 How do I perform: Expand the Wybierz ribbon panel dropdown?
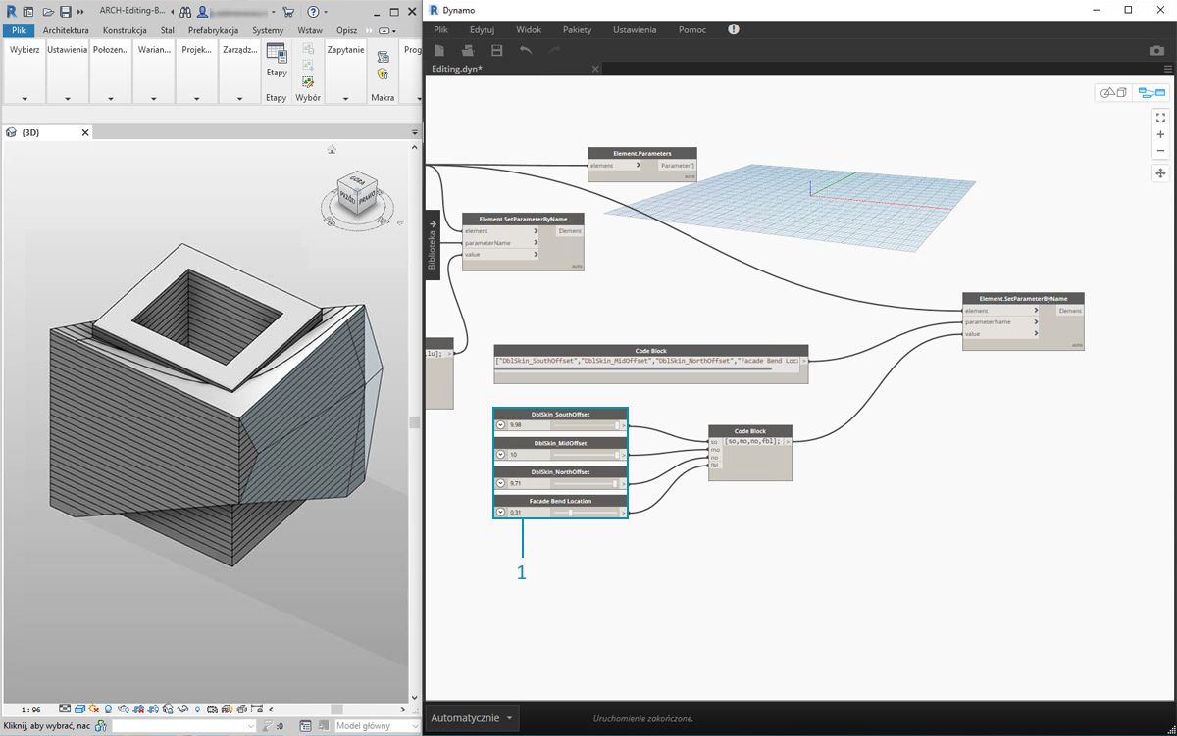[x=25, y=98]
